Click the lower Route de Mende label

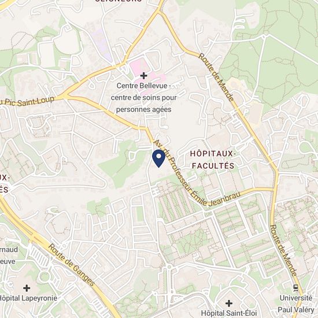[x=283, y=250]
